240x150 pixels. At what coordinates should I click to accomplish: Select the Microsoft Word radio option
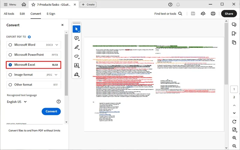point(10,45)
